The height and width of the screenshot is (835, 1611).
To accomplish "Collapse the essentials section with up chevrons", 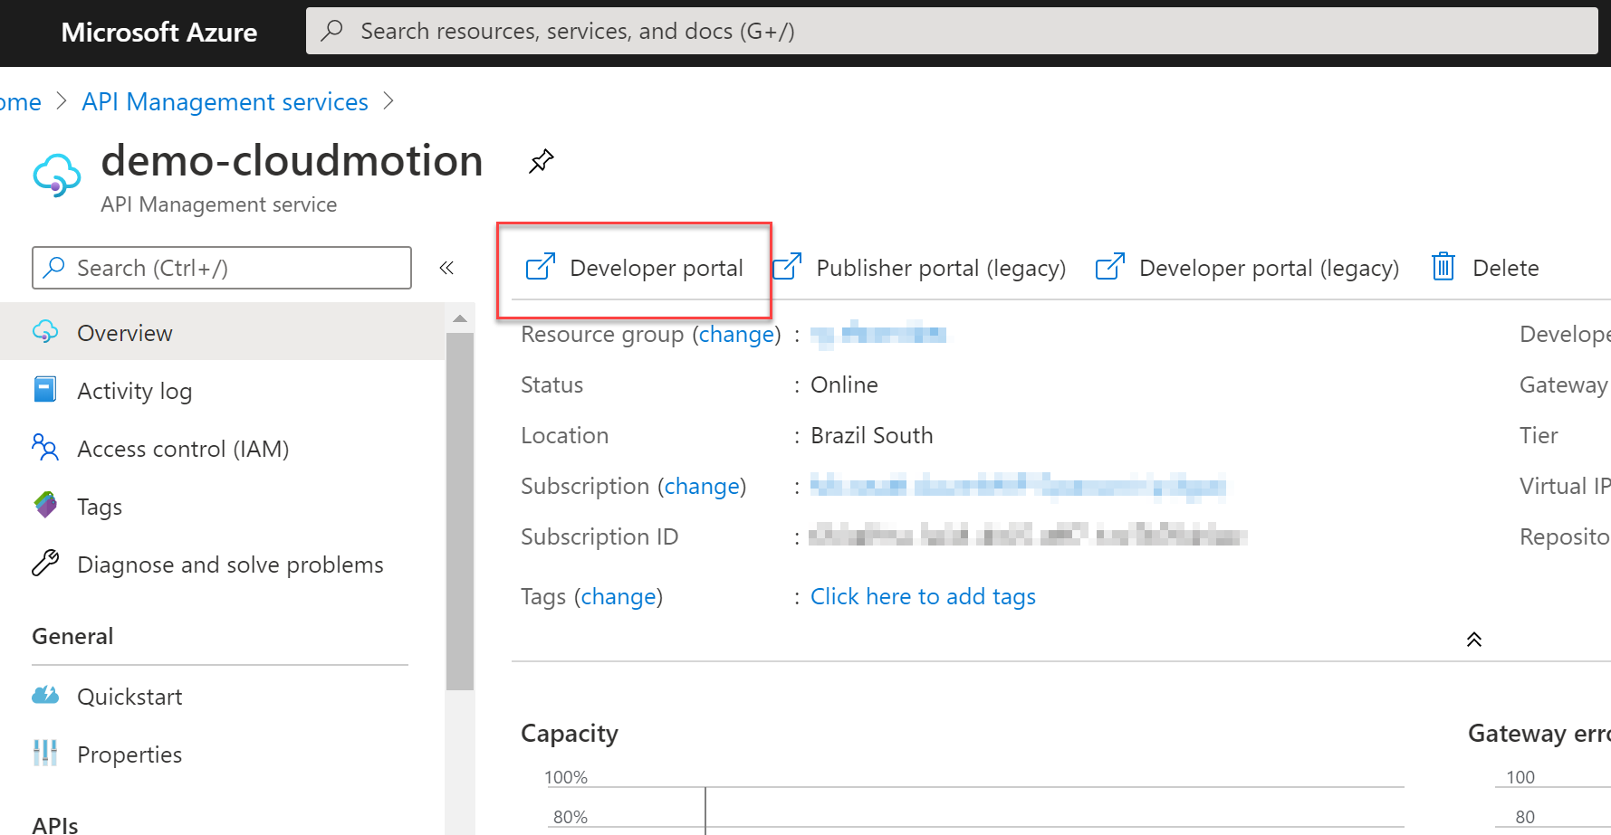I will pos(1474,640).
